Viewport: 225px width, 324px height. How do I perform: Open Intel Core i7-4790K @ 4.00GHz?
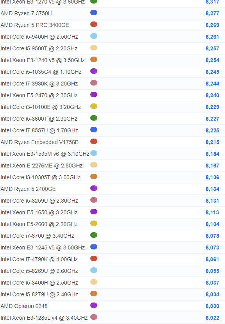point(39,259)
